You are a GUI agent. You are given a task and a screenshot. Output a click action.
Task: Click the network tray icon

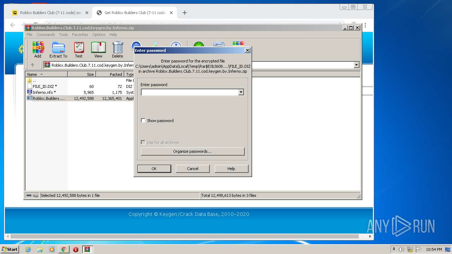point(410,249)
